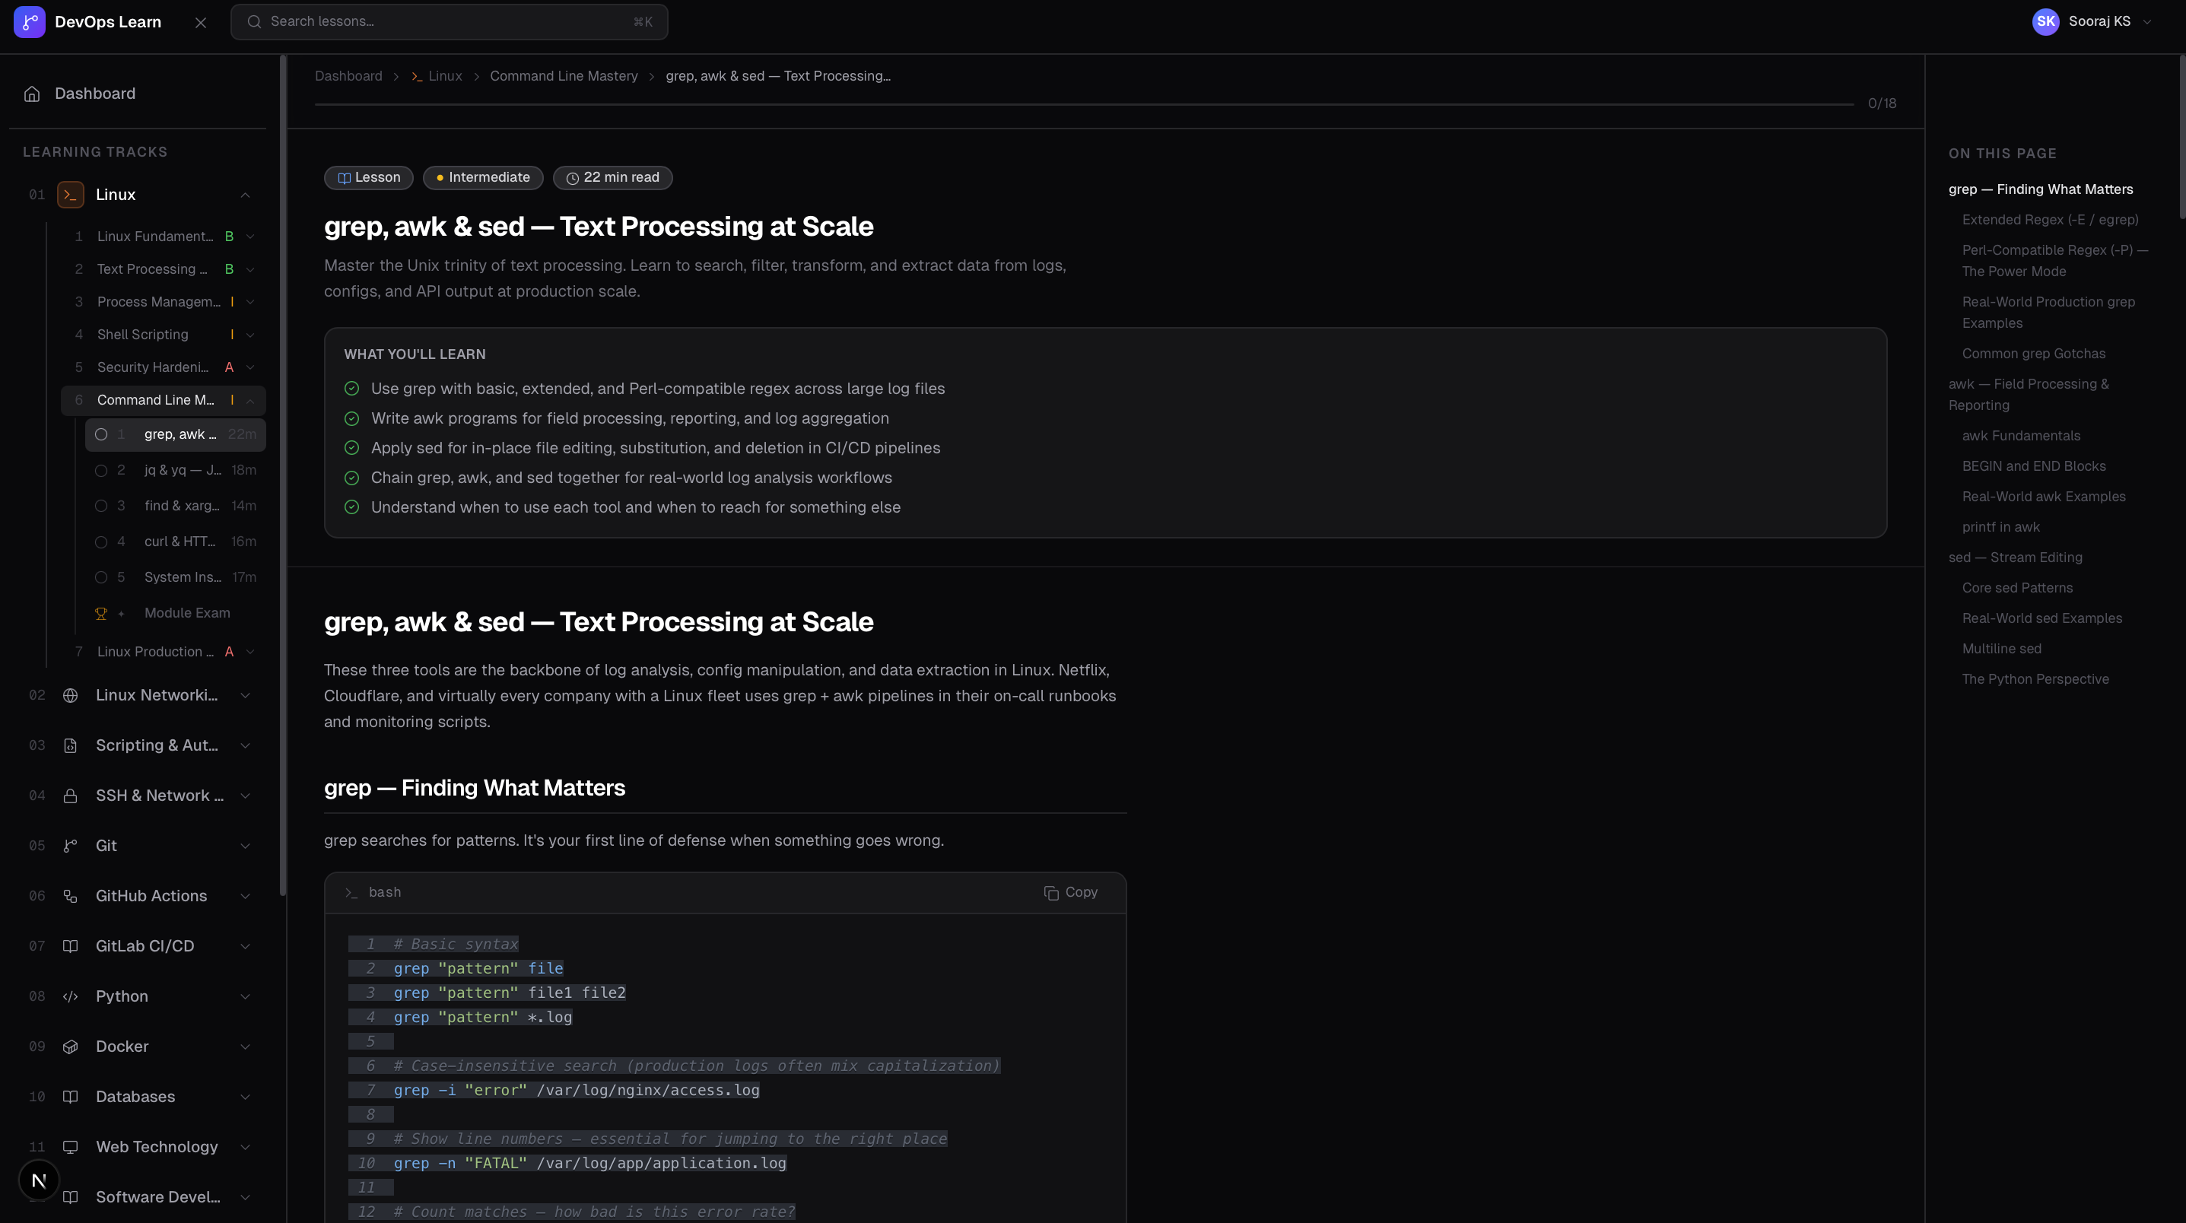
Task: Click the copy icon in code block header
Action: (1050, 893)
